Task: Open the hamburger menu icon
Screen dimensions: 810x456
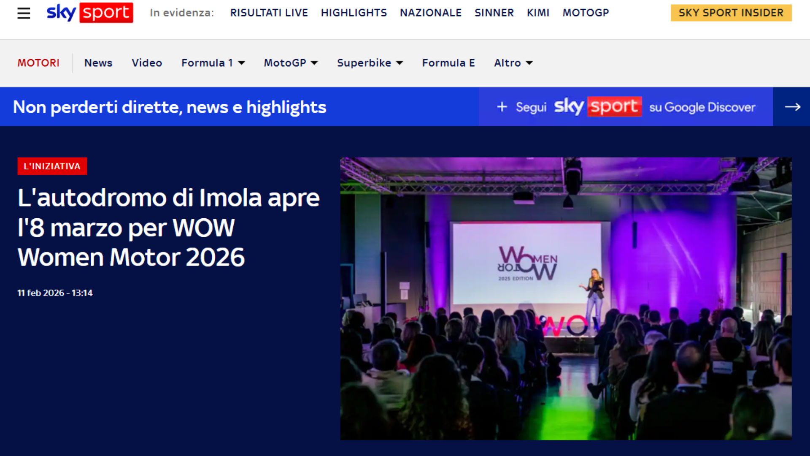Action: click(24, 13)
